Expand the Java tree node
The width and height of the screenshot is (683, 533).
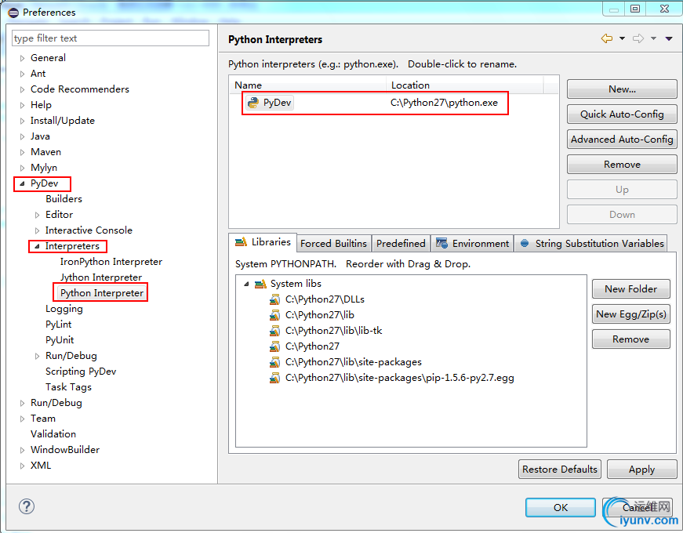click(x=22, y=136)
